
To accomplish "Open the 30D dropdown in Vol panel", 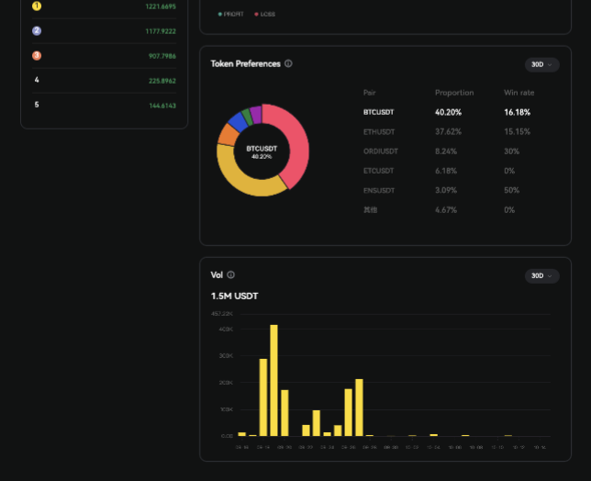I will [x=541, y=276].
